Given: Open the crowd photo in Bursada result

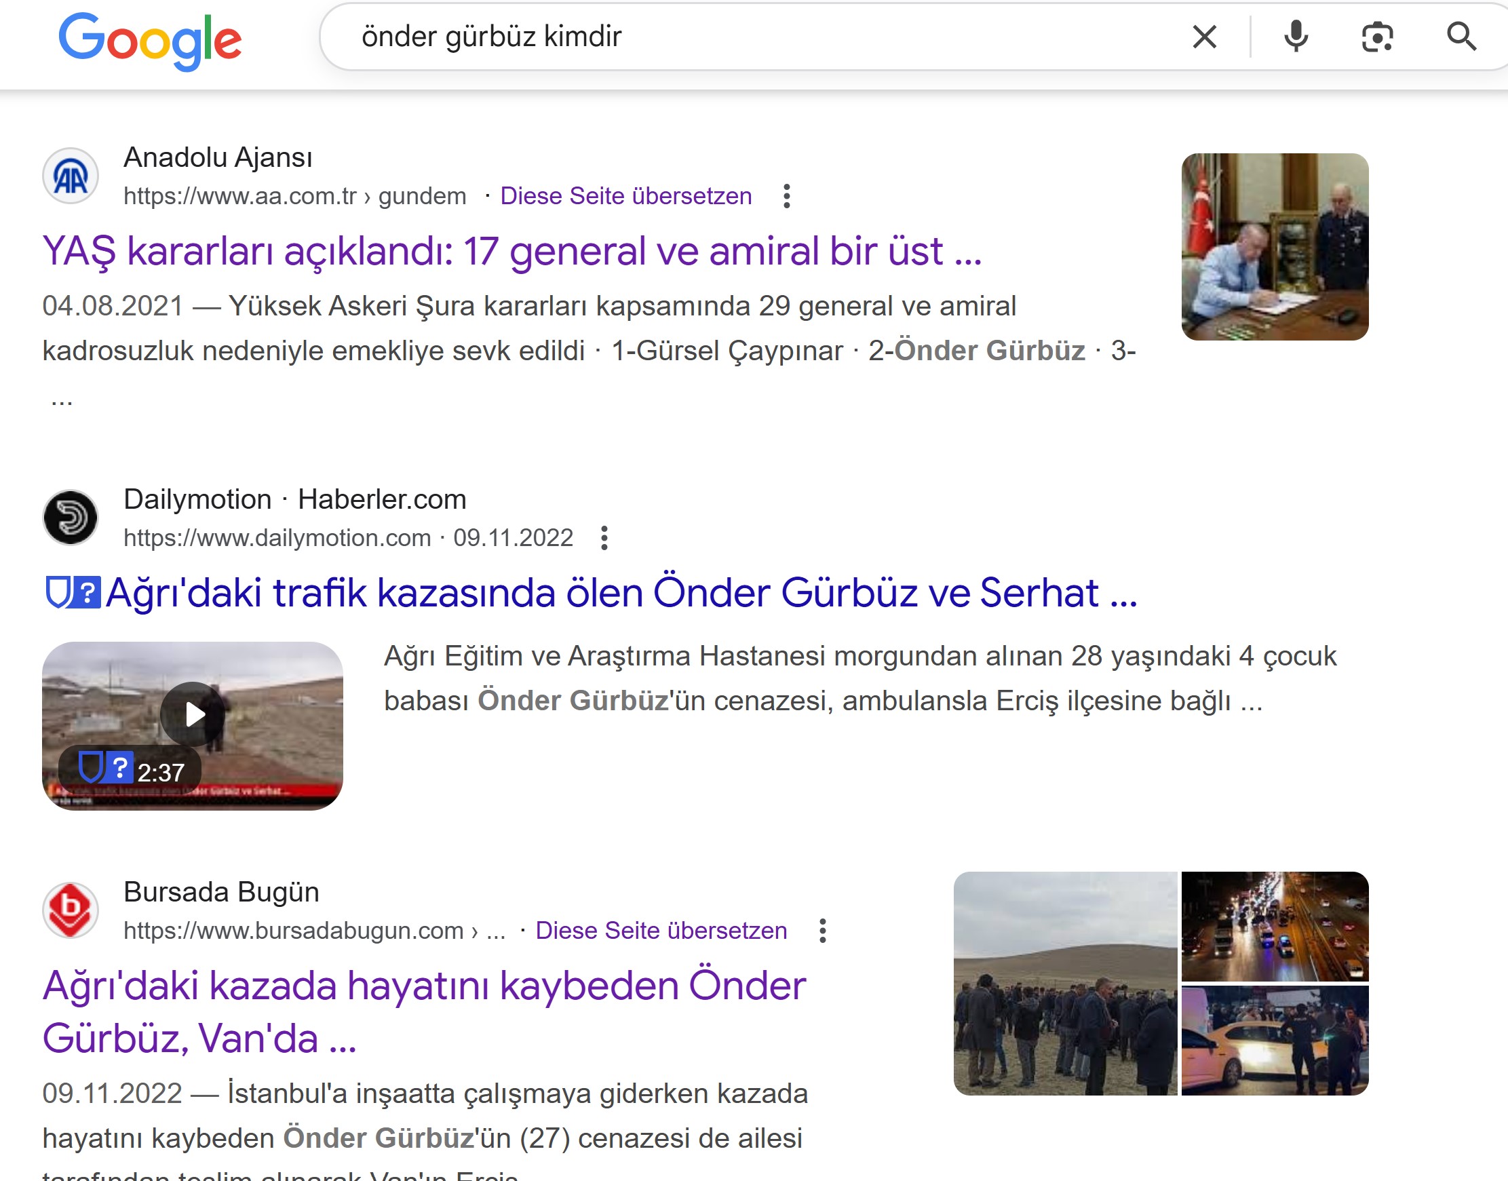Looking at the screenshot, I should click(1065, 983).
